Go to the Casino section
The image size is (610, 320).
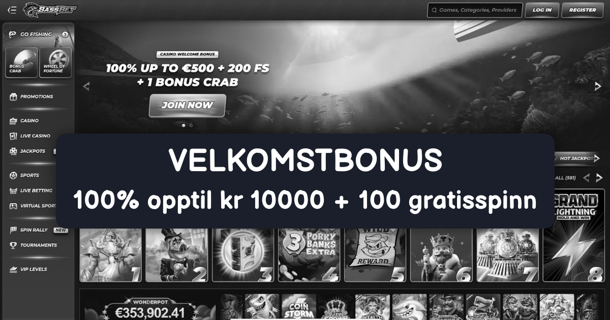pyautogui.click(x=24, y=121)
